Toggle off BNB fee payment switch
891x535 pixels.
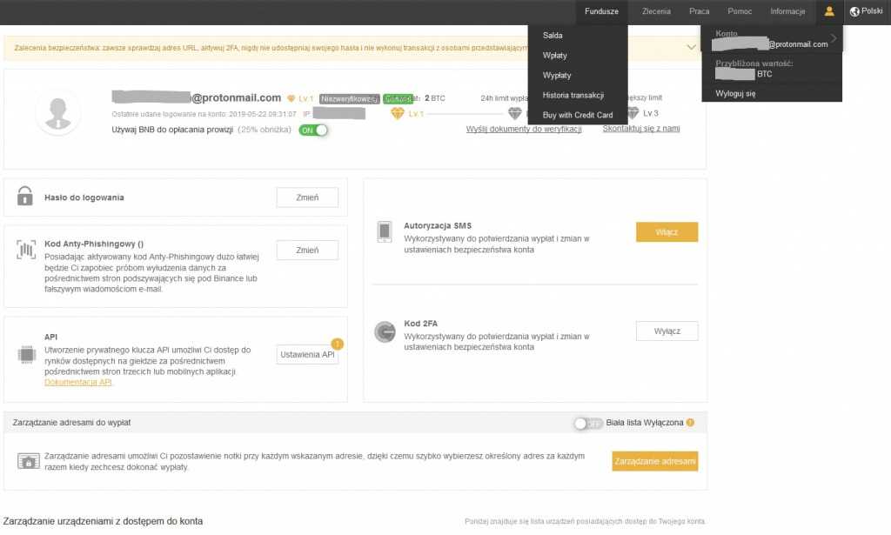(313, 130)
